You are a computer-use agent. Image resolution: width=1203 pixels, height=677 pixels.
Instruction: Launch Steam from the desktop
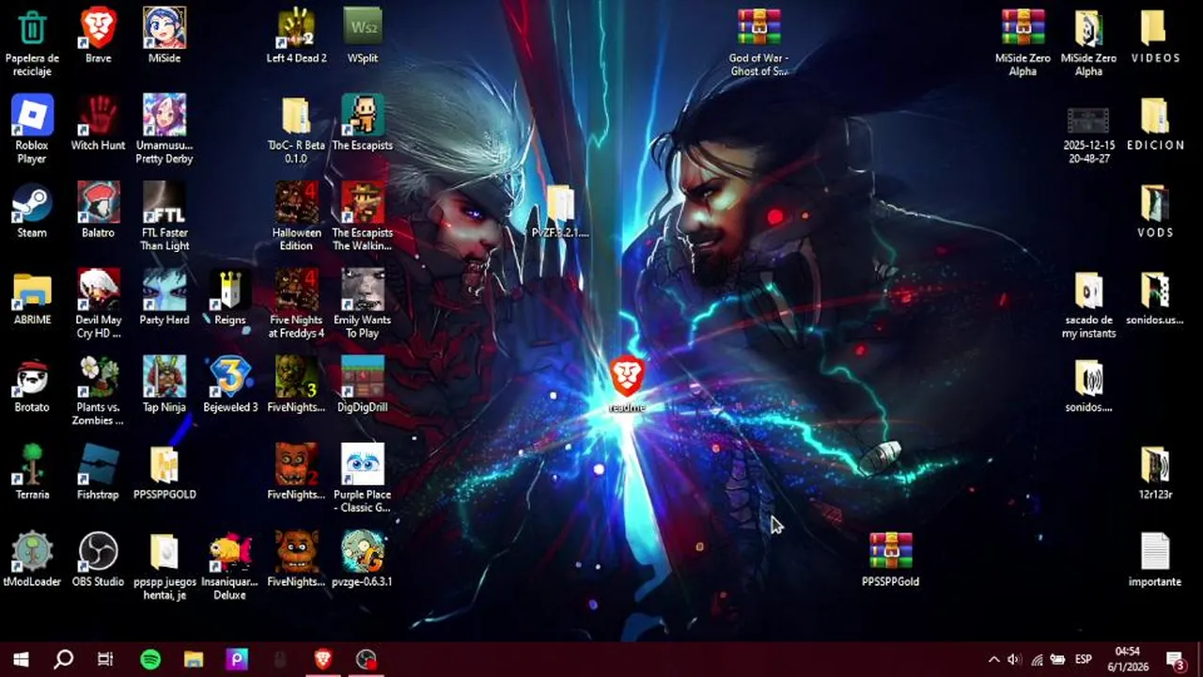[32, 211]
